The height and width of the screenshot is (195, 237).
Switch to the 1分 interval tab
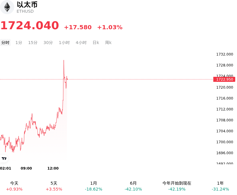pos(19,43)
